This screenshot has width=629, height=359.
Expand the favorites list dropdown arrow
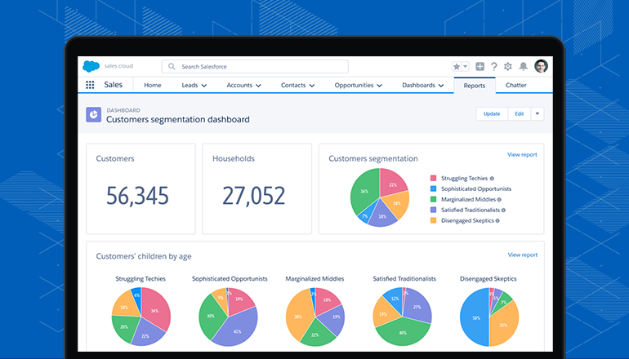[x=466, y=67]
